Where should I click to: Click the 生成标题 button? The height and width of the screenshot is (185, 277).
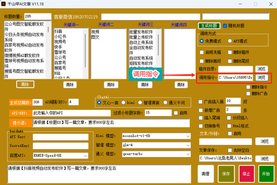click(209, 26)
